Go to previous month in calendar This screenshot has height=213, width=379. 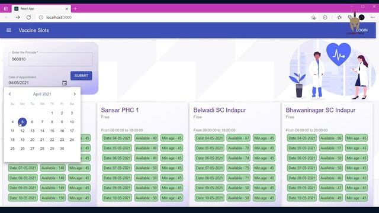coord(10,94)
